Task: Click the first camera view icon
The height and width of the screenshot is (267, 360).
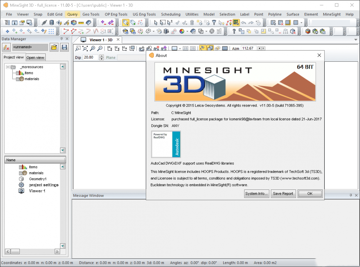Action: click(x=141, y=48)
